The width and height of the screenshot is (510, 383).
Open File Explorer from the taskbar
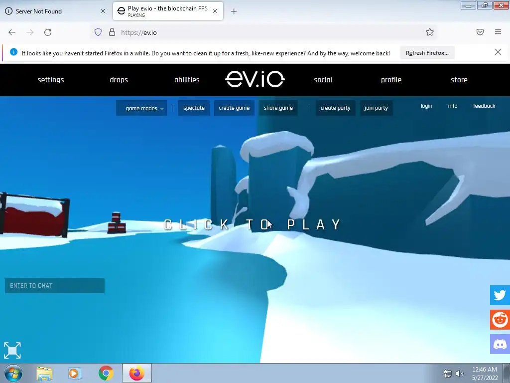44,374
